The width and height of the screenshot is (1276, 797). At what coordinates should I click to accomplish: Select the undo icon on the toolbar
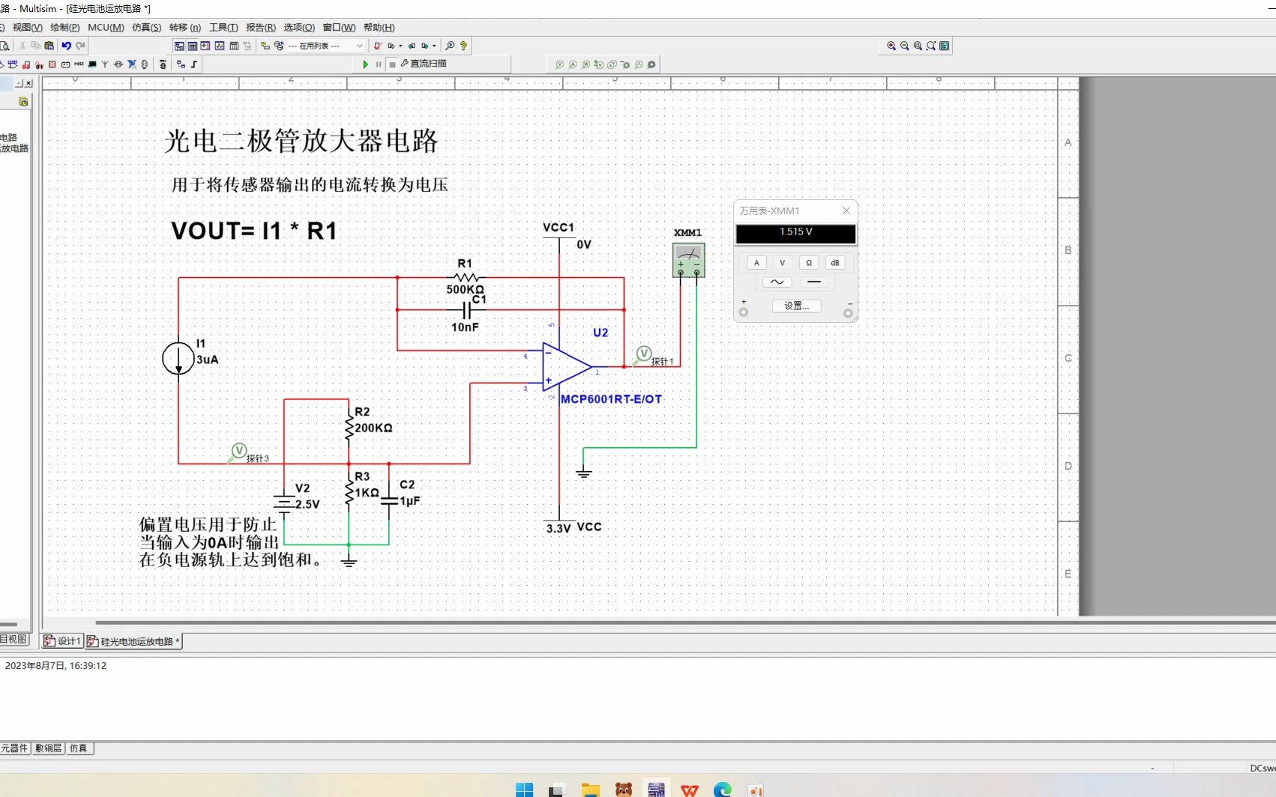click(67, 46)
